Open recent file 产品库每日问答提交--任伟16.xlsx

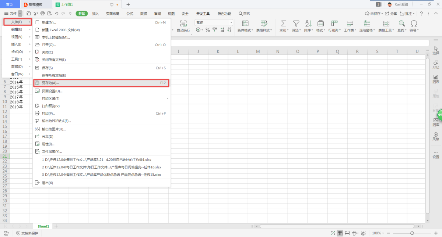[101, 167]
